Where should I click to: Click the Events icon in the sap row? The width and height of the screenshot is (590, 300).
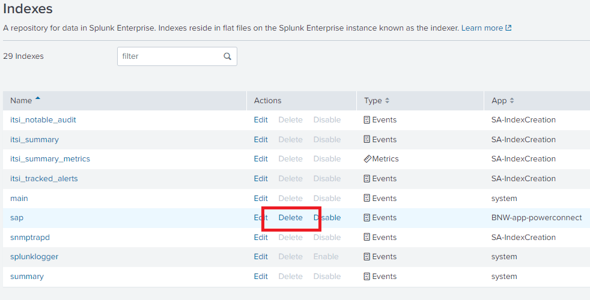coord(367,218)
